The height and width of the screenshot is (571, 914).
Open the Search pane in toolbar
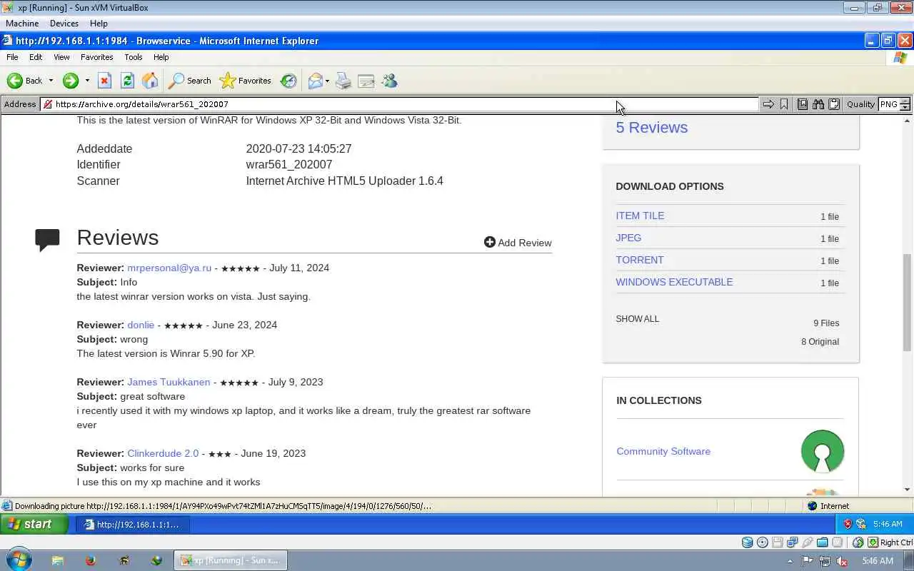pos(189,81)
